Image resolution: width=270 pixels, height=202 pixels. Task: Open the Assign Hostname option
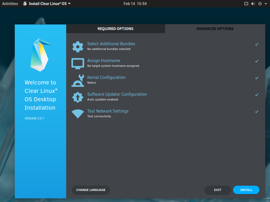pos(104,61)
